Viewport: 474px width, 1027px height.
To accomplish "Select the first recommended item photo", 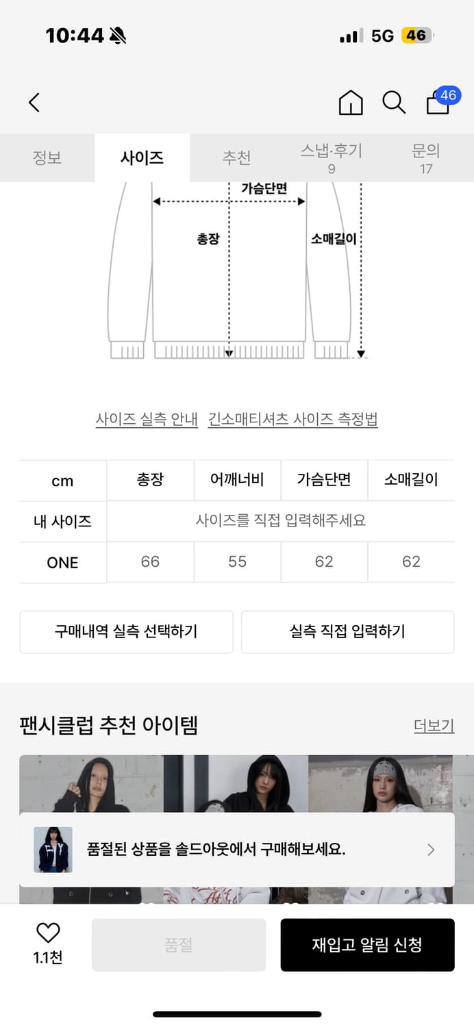I will click(x=89, y=794).
